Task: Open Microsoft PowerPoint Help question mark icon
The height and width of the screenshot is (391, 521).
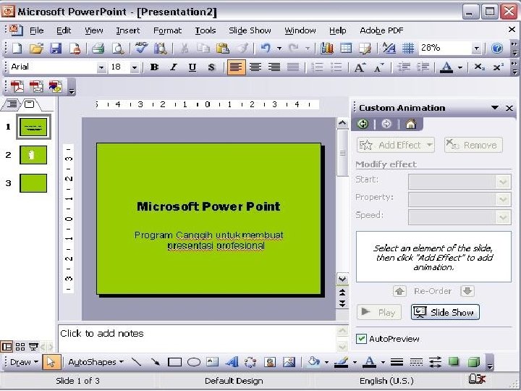Action: (x=496, y=49)
